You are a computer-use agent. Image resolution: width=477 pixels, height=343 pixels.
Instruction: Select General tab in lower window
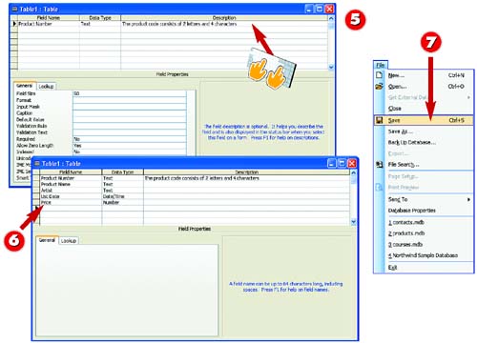47,240
